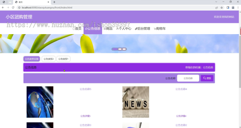Open the NEWS cubes thumbnail
This screenshot has height=128, width=241.
(136, 102)
